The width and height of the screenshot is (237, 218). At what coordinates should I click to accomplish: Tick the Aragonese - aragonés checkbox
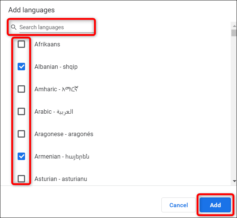pos(21,134)
